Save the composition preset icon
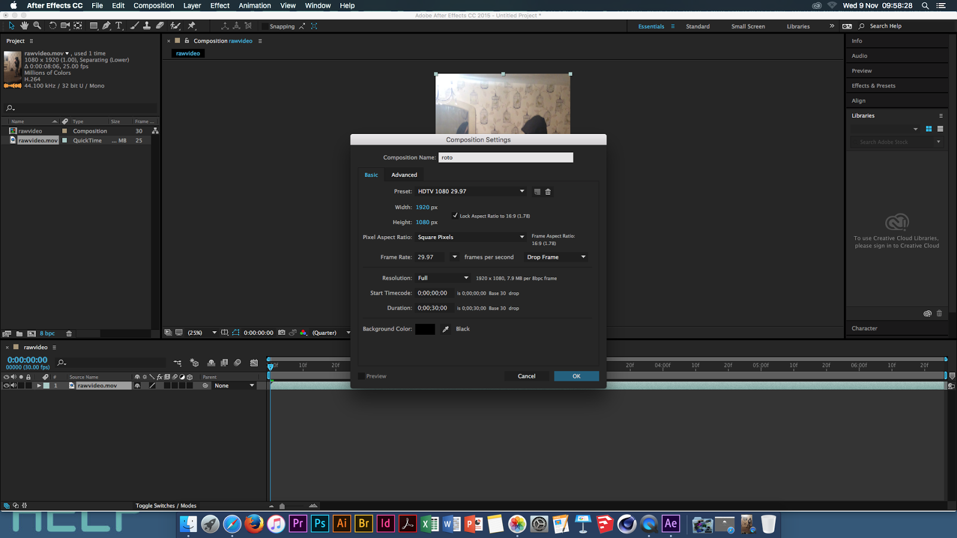957x538 pixels. [x=537, y=192]
